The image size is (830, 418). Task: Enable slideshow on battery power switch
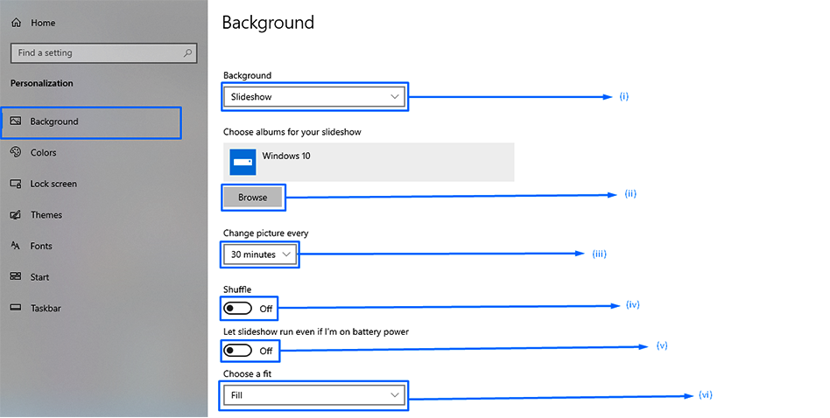[238, 351]
